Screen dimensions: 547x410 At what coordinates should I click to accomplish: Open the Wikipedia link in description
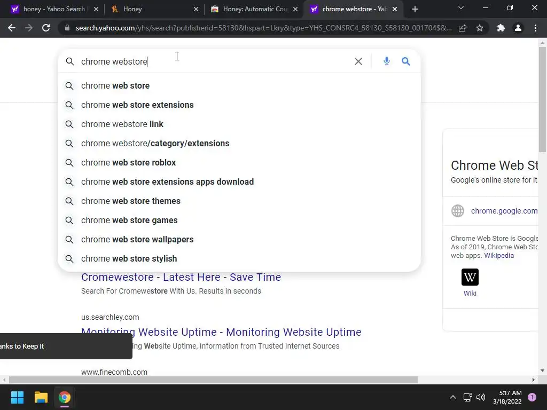(499, 256)
